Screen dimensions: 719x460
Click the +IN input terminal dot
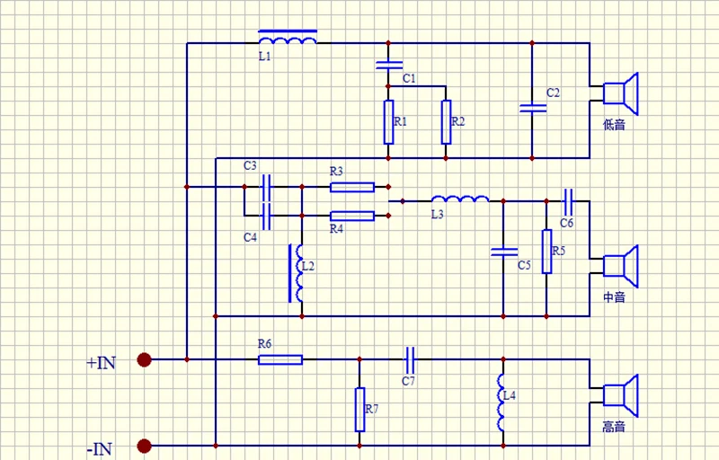click(144, 359)
